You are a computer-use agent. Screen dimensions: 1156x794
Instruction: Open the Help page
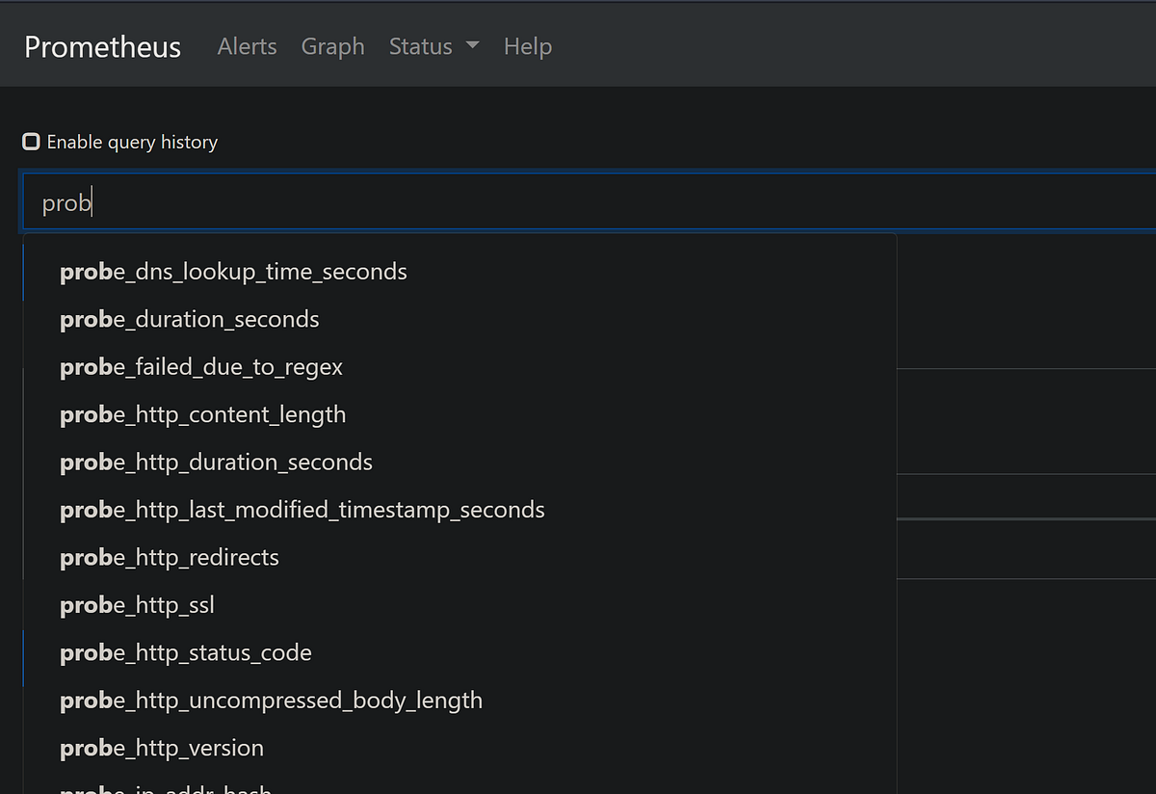(x=527, y=46)
